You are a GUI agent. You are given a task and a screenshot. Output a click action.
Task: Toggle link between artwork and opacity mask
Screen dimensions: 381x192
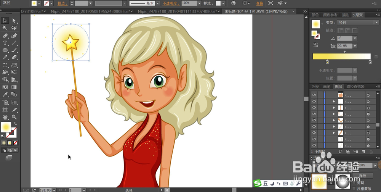point(331,182)
